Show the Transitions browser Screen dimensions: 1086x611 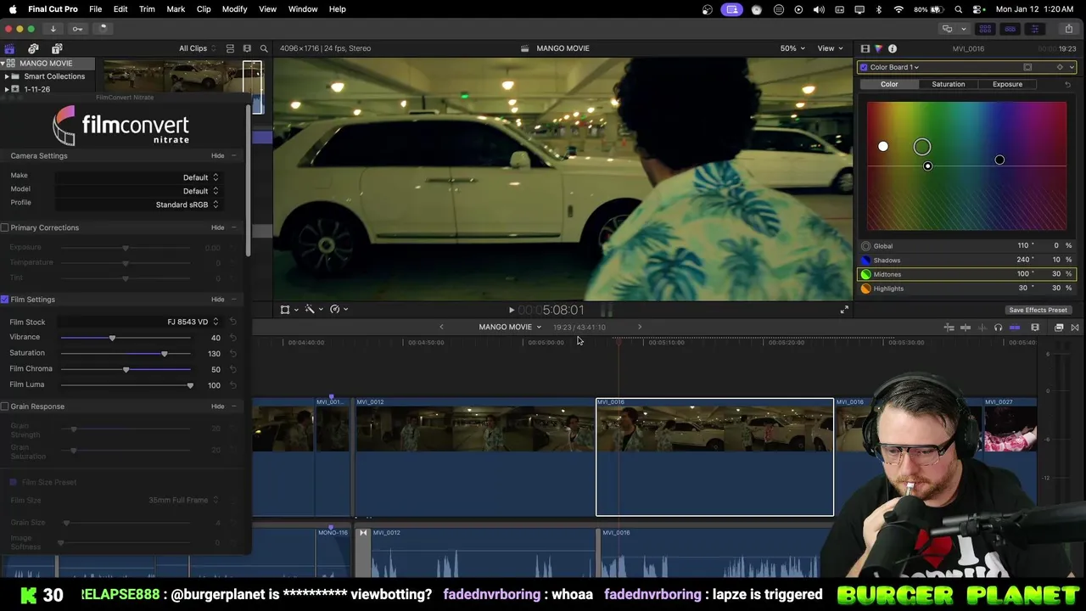click(x=1075, y=327)
